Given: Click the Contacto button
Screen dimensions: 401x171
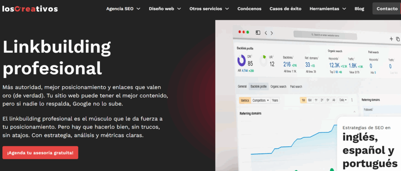Looking at the screenshot, I should (387, 9).
